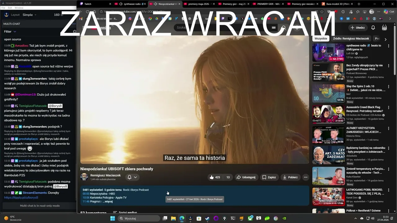Open the Terminal icon in the taskbar
Viewport: 397px width, 223px height.
(233, 218)
